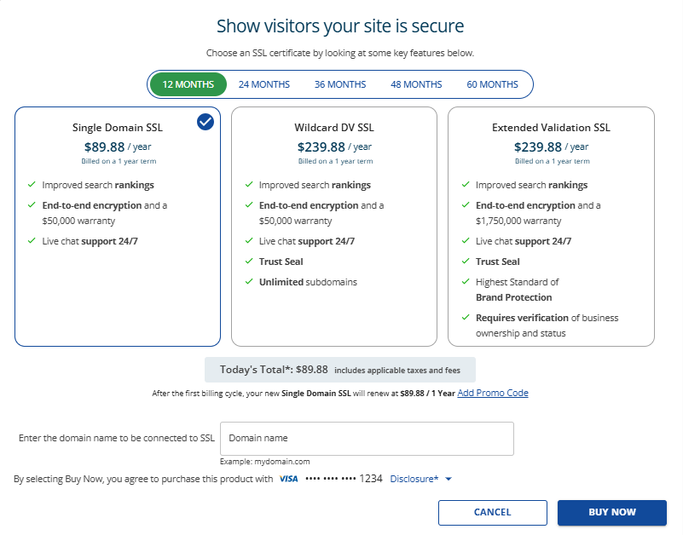Image resolution: width=683 pixels, height=535 pixels.
Task: Switch to the 24 MONTHS term
Action: point(263,84)
